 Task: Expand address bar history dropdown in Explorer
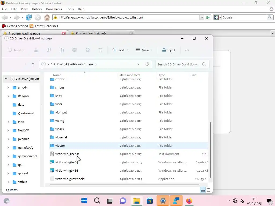pyautogui.click(x=138, y=64)
